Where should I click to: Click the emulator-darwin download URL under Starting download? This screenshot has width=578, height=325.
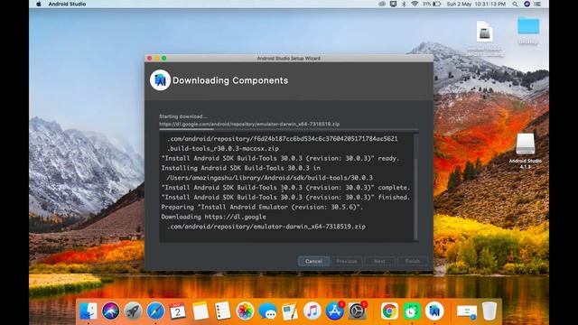pos(249,125)
